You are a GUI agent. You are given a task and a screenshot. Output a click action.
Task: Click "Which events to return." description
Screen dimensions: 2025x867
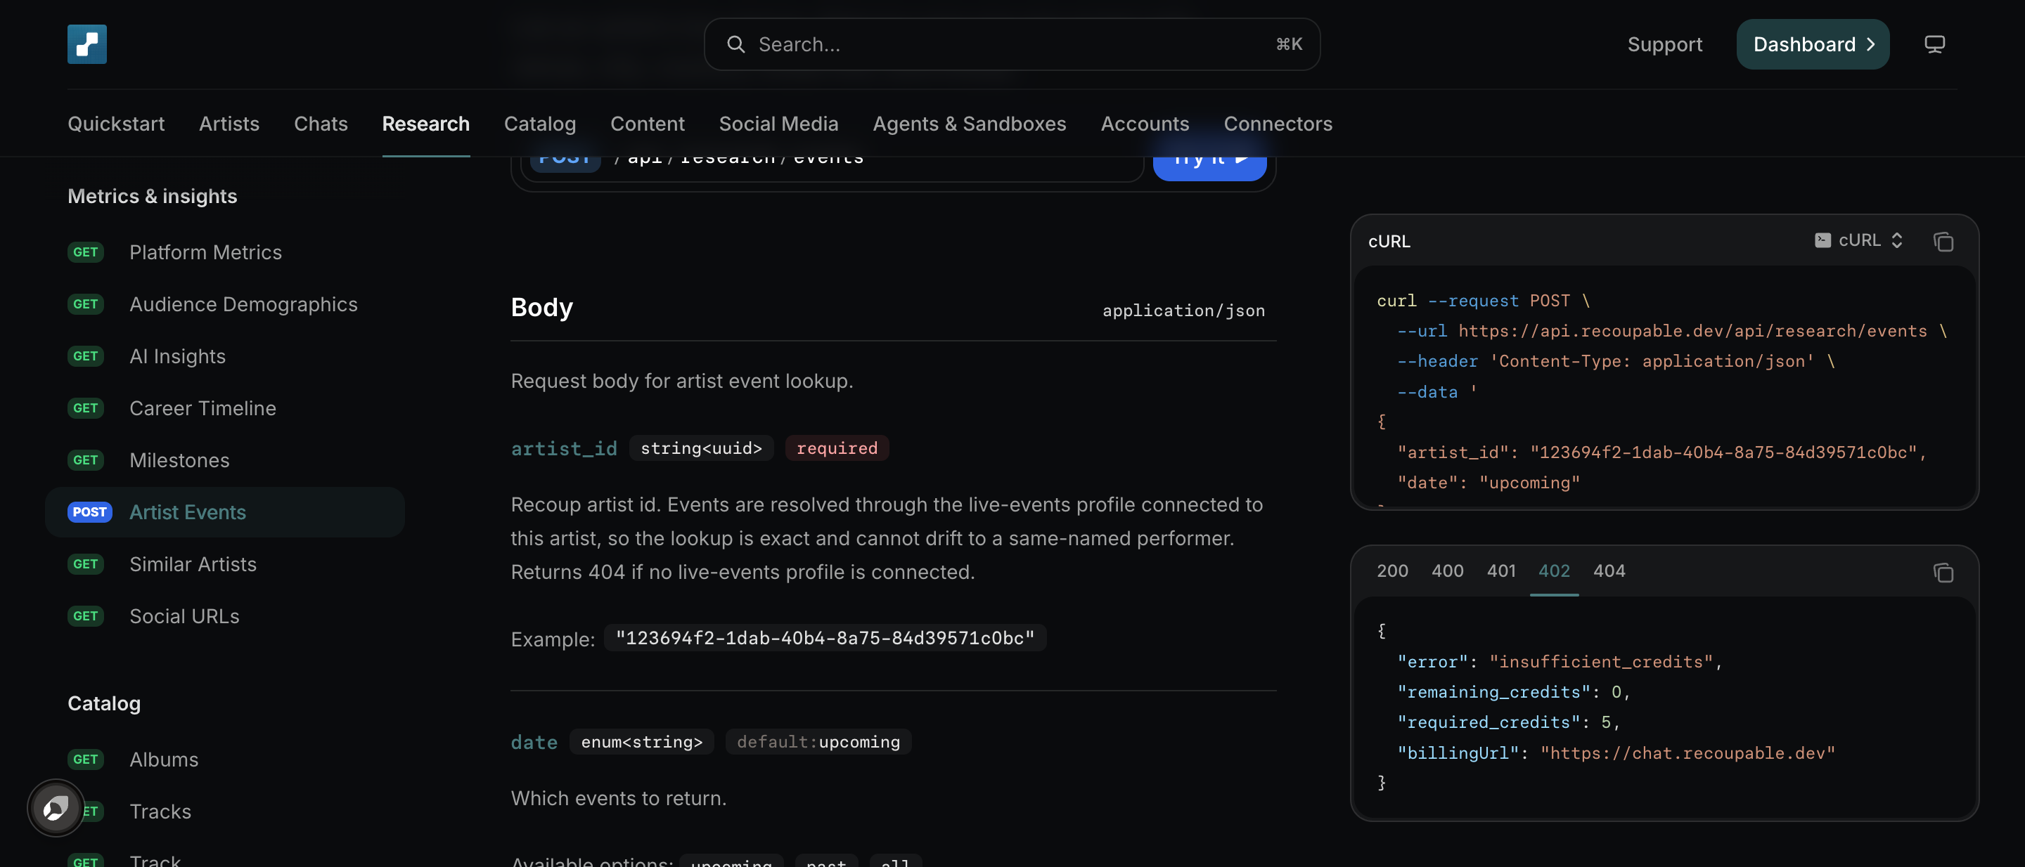coord(619,798)
